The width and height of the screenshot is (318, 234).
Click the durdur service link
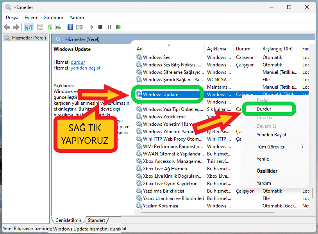tap(78, 62)
